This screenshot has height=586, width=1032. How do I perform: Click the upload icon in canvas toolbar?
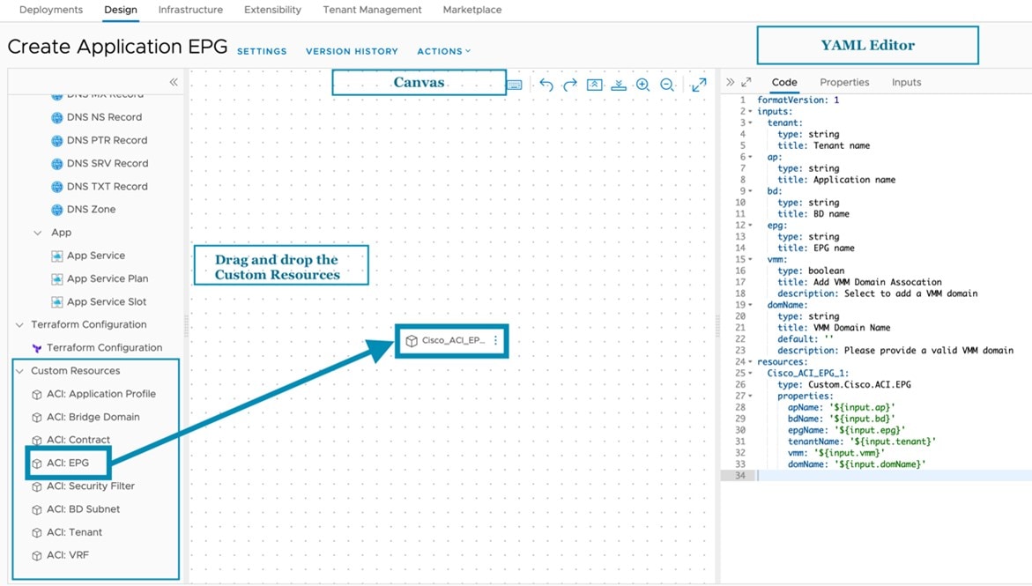(x=594, y=85)
